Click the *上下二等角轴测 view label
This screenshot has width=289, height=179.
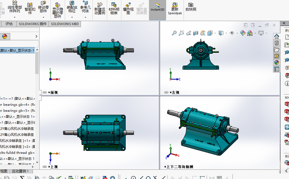[179, 167]
